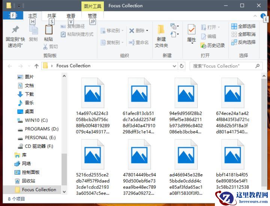270x206 pixels.
Task: Select Focus Collection in the navigation pane
Action: point(32,190)
